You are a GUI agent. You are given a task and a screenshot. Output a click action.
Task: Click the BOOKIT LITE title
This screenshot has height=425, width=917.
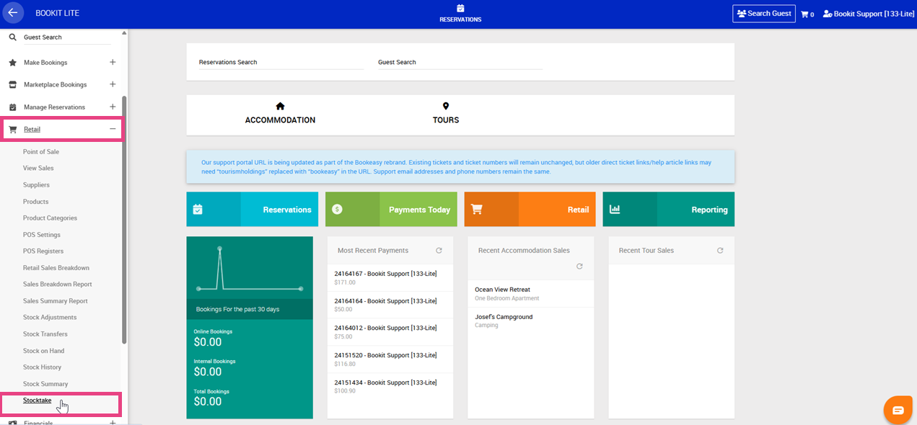point(58,13)
